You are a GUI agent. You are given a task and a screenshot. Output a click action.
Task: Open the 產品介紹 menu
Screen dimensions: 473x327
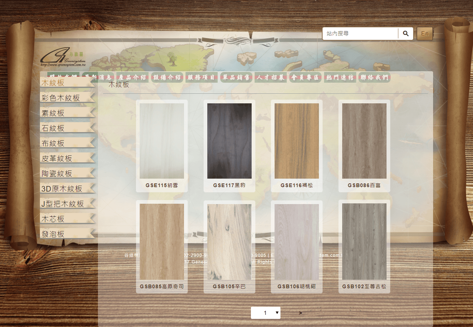133,78
